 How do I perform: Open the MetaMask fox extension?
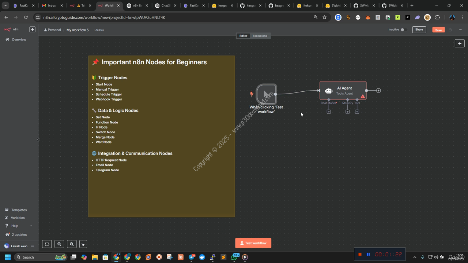[368, 17]
